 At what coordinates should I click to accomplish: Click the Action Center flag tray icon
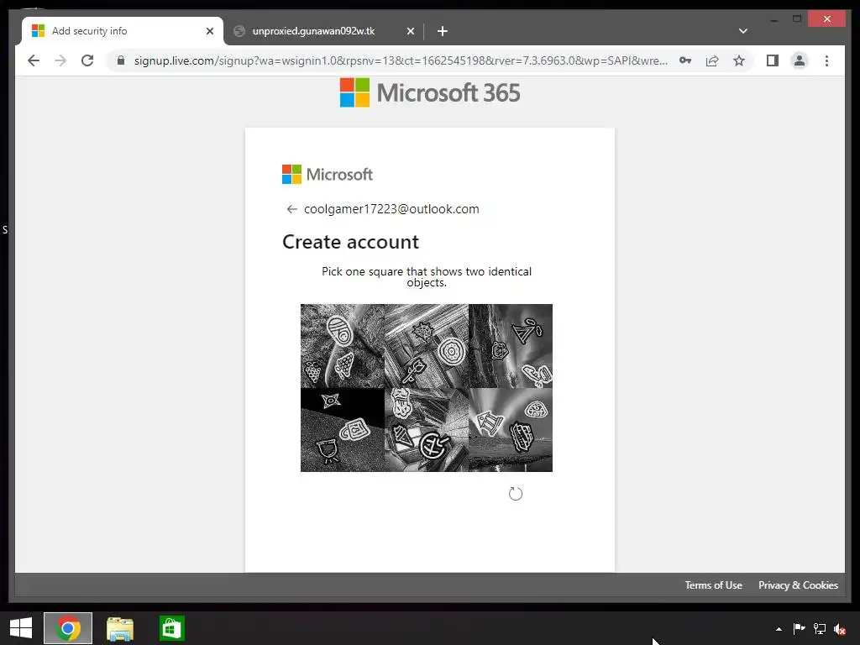coord(800,629)
